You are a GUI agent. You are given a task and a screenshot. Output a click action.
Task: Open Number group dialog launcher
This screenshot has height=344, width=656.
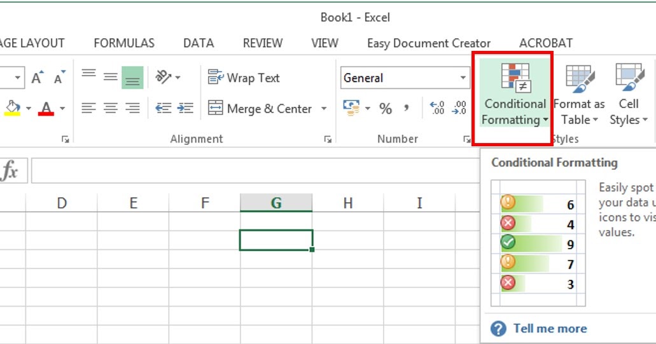point(467,139)
